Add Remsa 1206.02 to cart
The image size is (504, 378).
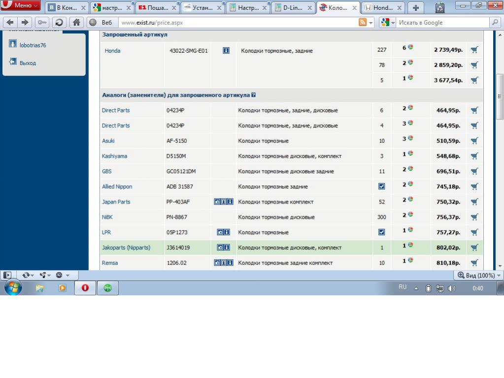(474, 263)
